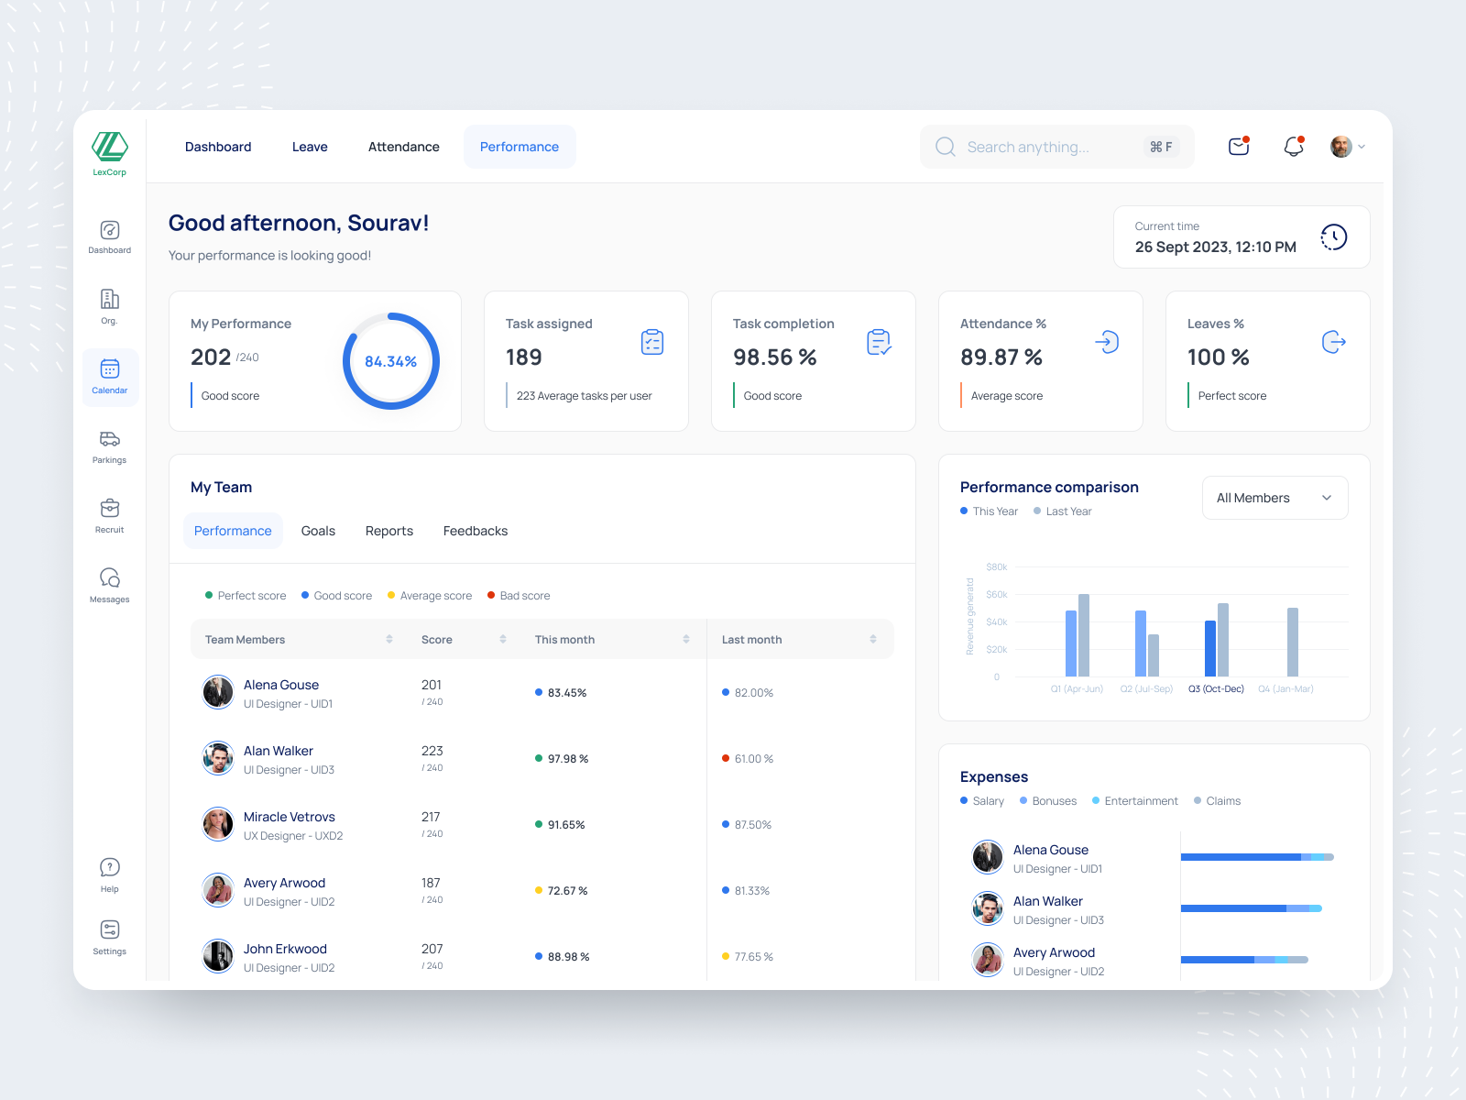
Task: Expand the profile avatar menu
Action: click(1345, 146)
